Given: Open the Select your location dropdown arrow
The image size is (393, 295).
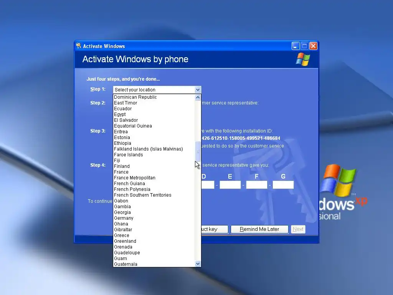Looking at the screenshot, I should 198,89.
